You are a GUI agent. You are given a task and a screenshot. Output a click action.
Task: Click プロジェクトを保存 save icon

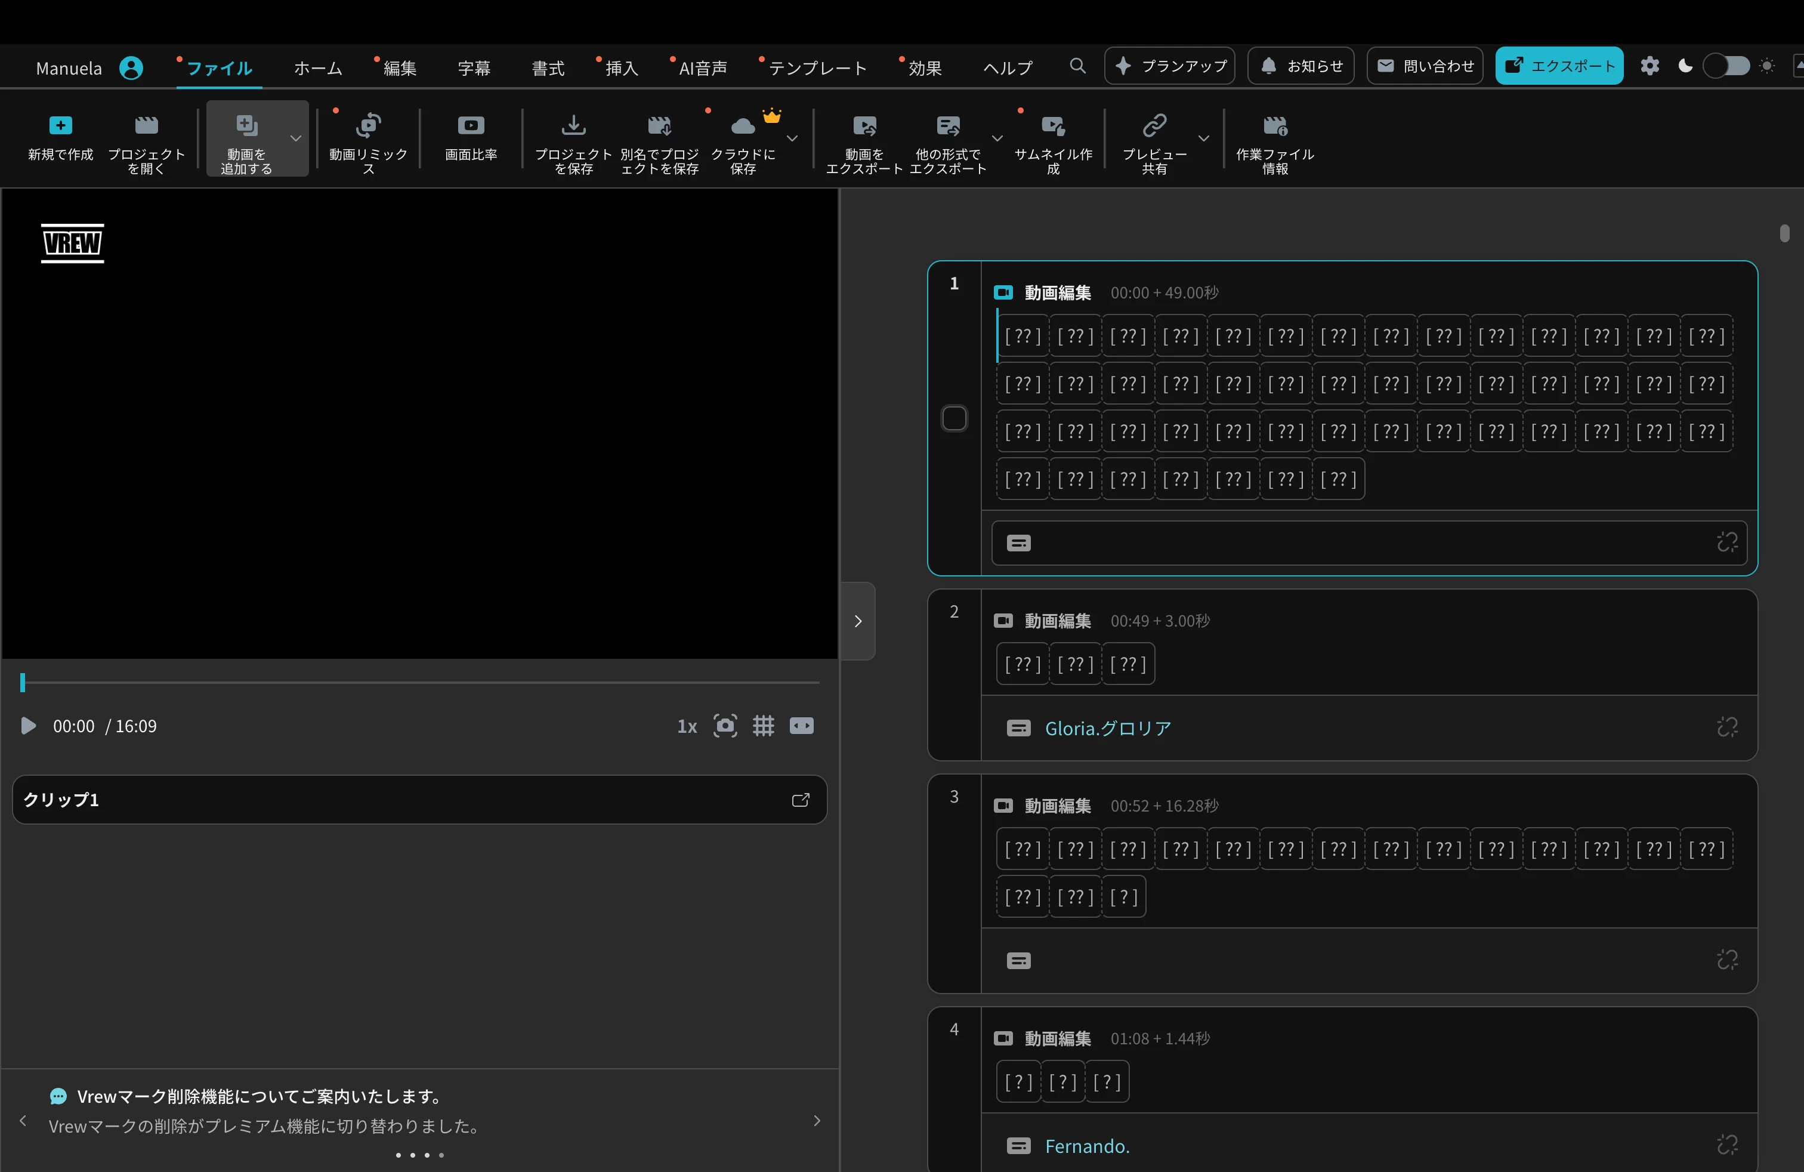574,126
